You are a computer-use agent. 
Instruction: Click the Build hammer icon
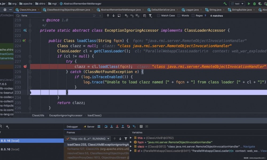225,4
